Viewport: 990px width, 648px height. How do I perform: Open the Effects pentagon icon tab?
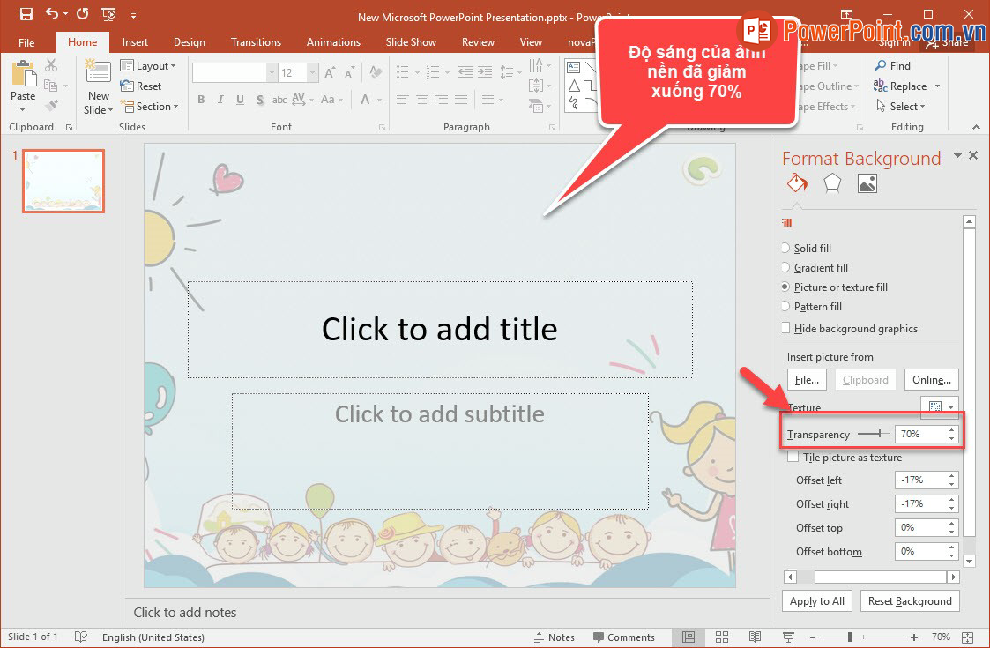pos(832,183)
